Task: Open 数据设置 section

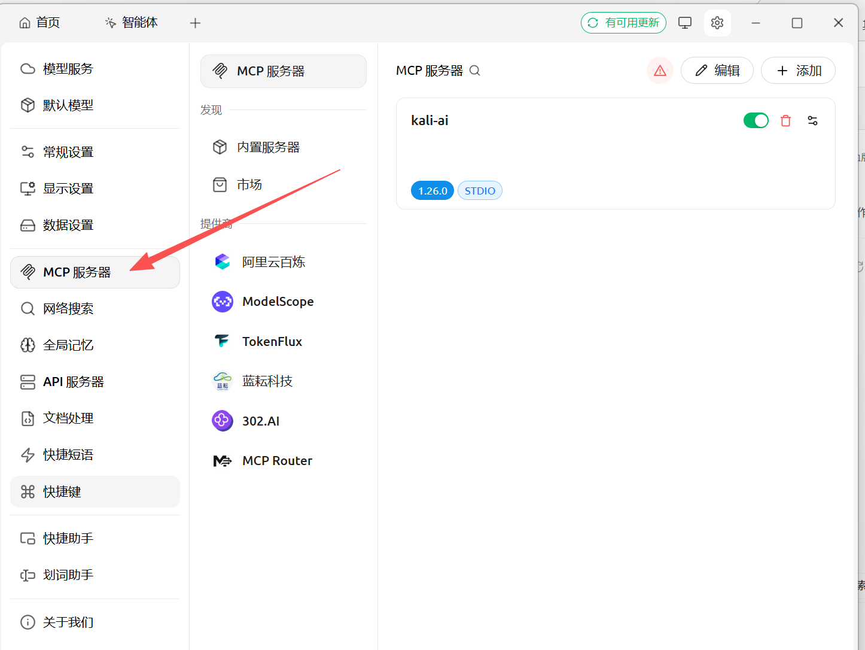Action: [95, 225]
